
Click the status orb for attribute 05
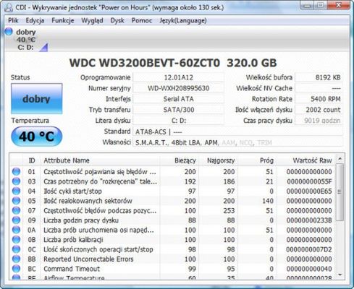(16, 201)
